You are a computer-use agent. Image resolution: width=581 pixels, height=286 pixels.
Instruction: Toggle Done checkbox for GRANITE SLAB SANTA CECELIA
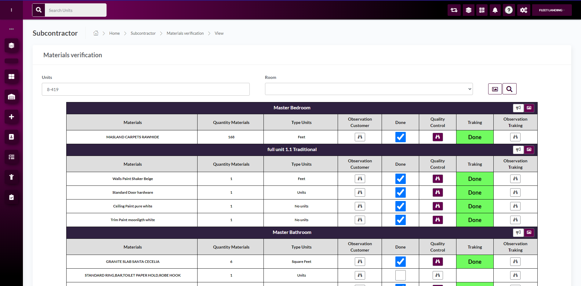(400, 262)
